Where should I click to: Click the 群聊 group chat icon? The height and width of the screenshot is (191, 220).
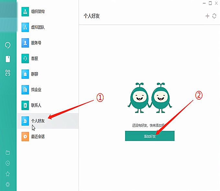pos(25,74)
